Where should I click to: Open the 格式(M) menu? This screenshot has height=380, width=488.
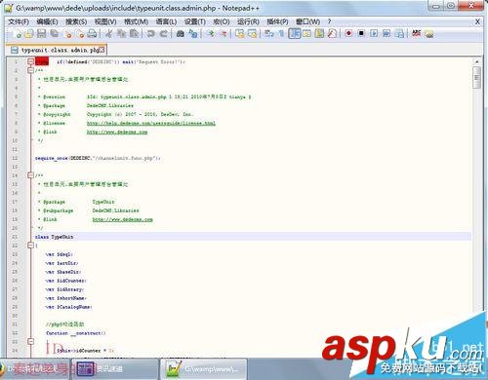[x=136, y=21]
